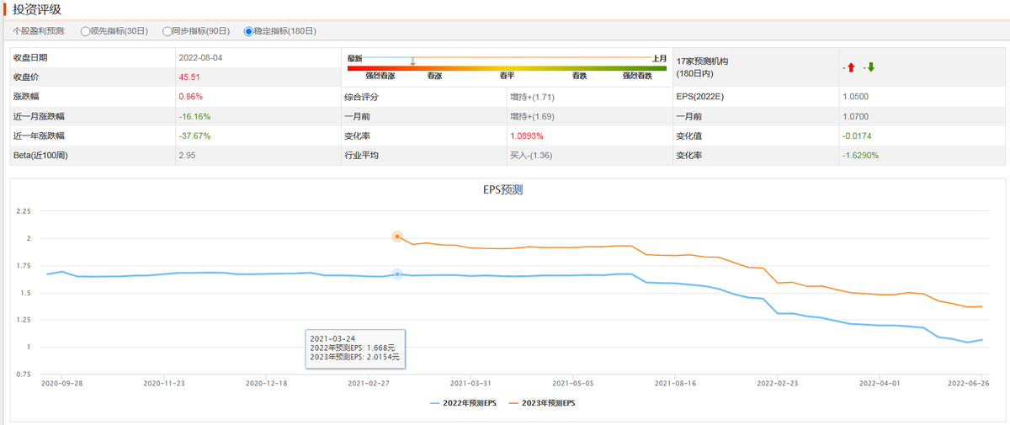Viewport: 1010px width, 425px height.
Task: Click the 近一年涨跌幅 value -37.67%
Action: pos(194,135)
